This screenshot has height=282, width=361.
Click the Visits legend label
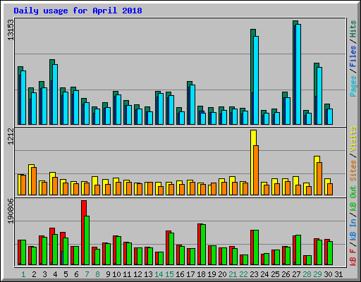(x=353, y=139)
